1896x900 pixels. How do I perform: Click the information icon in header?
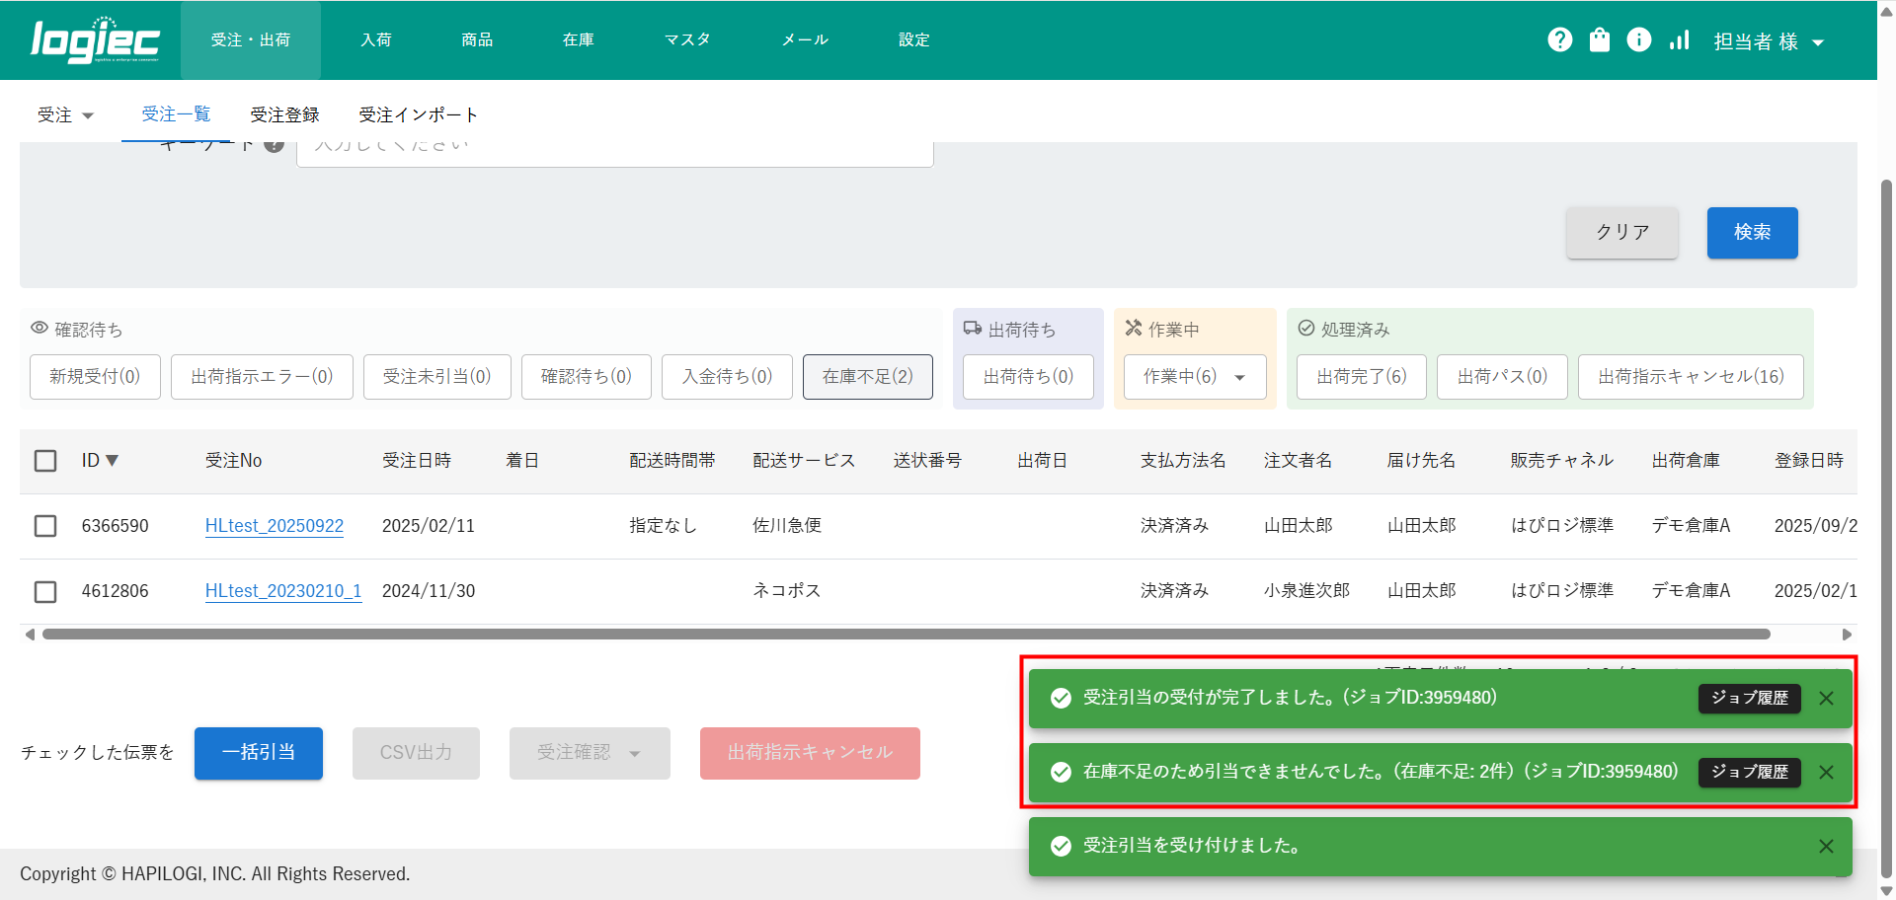point(1638,39)
